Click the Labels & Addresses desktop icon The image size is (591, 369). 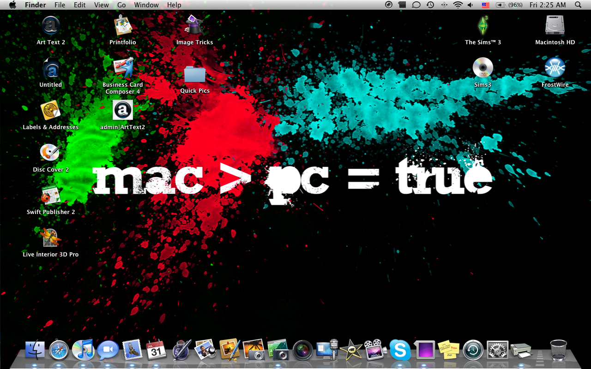click(x=51, y=111)
